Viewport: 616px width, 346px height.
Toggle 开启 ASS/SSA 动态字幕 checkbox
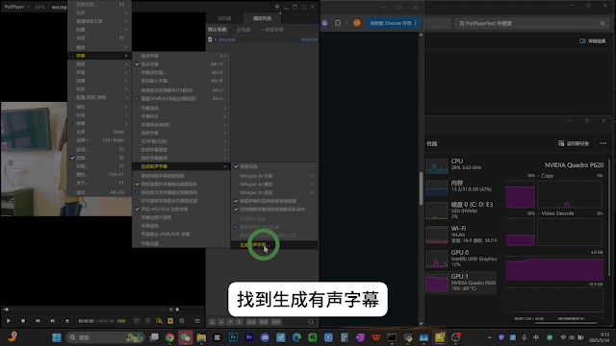tap(181, 210)
